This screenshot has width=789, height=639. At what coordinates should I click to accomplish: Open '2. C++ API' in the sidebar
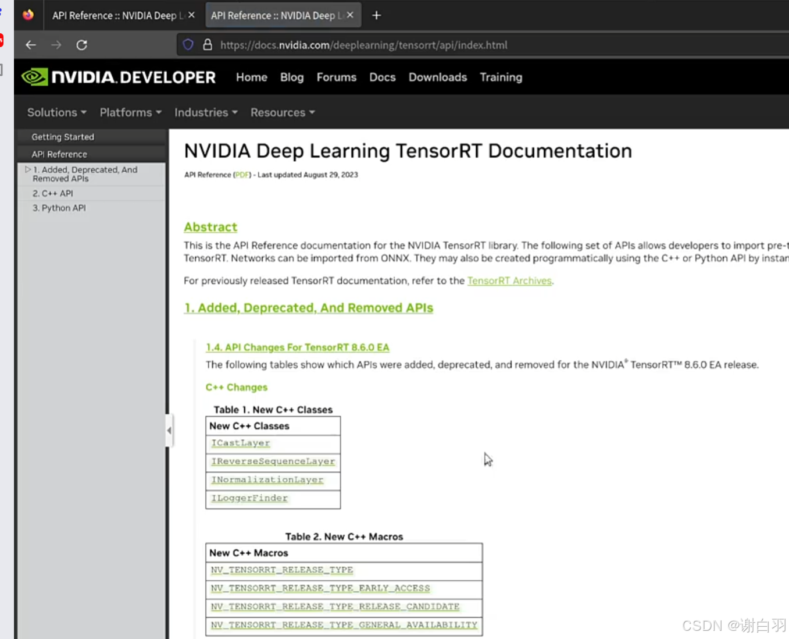[53, 193]
